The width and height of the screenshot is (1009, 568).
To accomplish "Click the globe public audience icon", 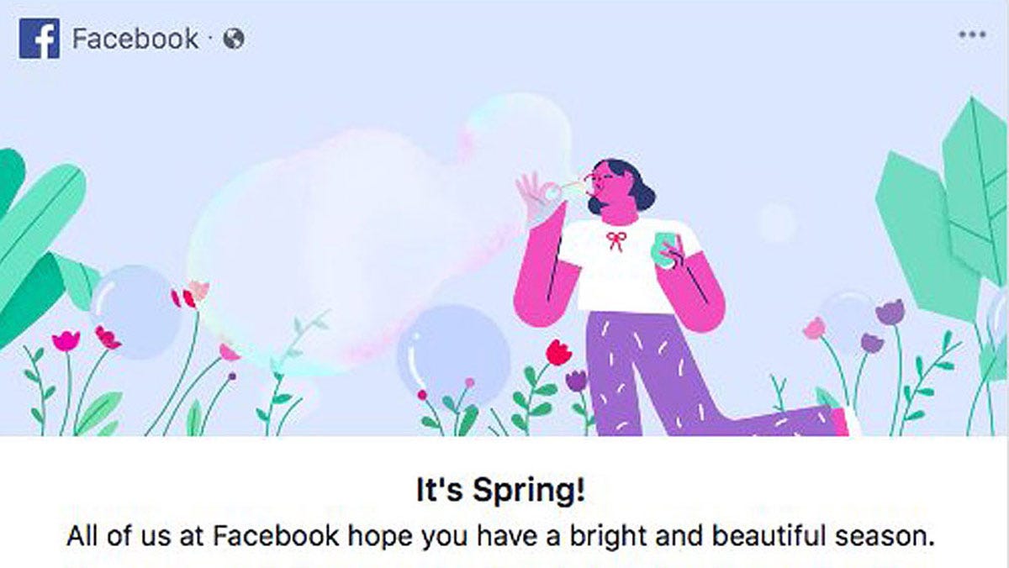I will coord(234,39).
